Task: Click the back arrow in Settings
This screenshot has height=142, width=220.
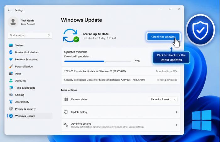Action: click(9, 10)
